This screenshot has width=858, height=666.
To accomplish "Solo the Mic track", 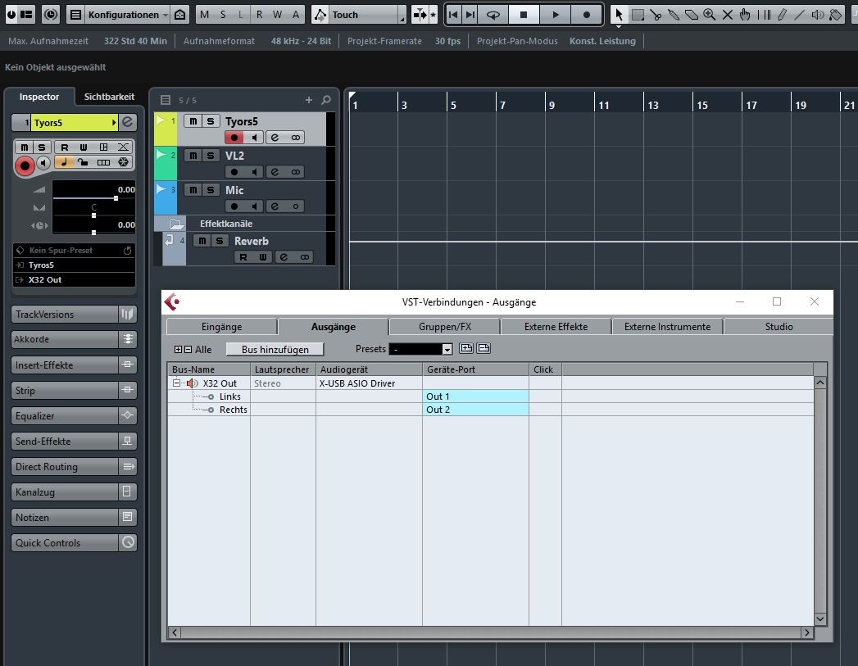I will tap(211, 190).
